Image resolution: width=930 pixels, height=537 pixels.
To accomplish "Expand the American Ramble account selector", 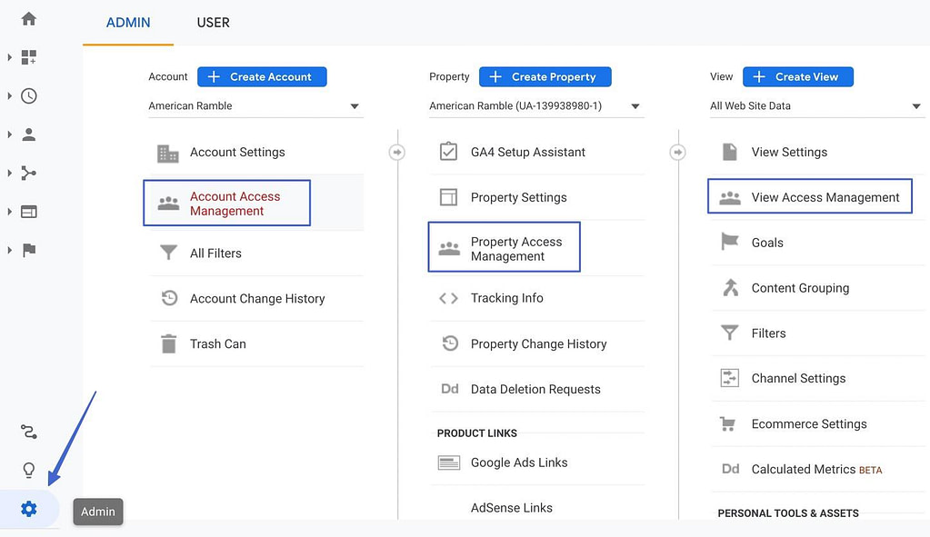I will (x=255, y=105).
